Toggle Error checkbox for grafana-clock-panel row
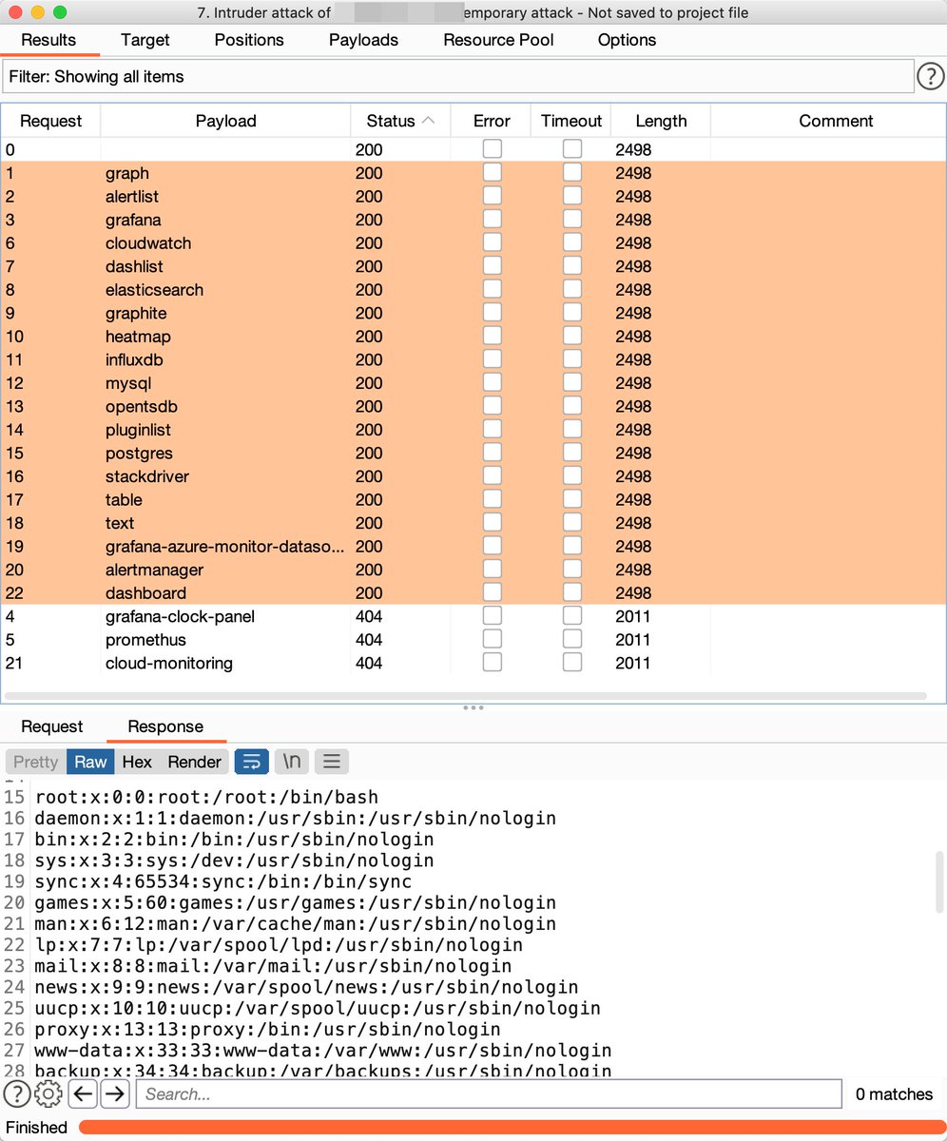The height and width of the screenshot is (1141, 947). 492,615
